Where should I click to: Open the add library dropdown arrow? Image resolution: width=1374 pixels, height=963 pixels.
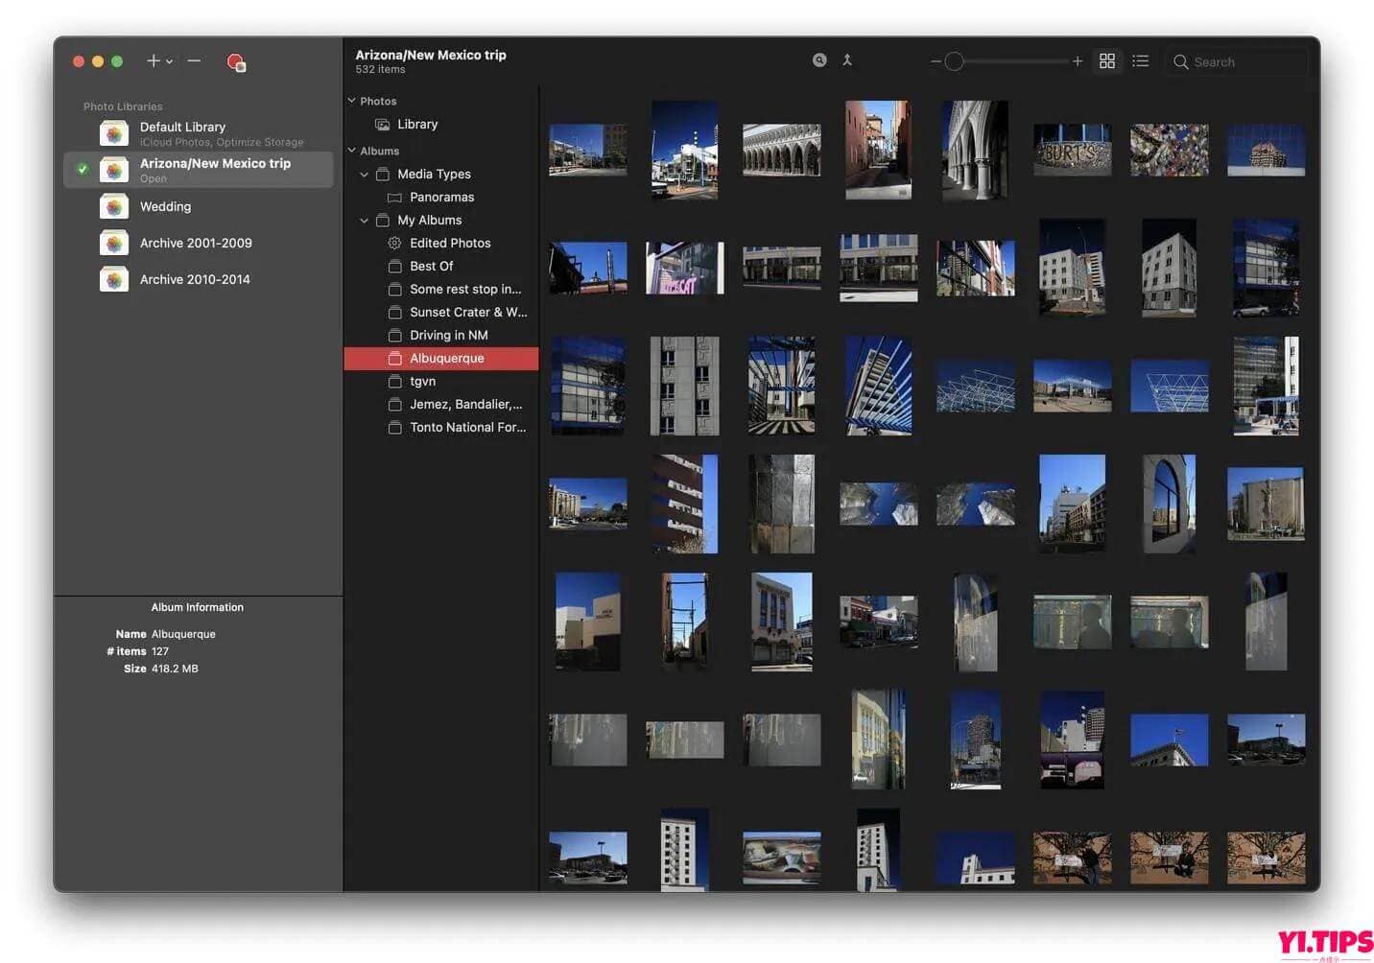[170, 60]
